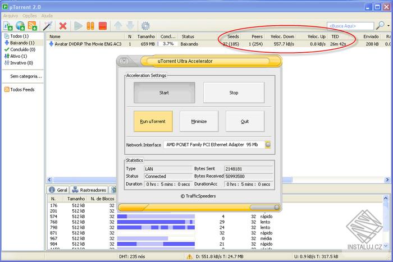Sort by the Seeds column header
The image size is (393, 262).
[x=233, y=36]
